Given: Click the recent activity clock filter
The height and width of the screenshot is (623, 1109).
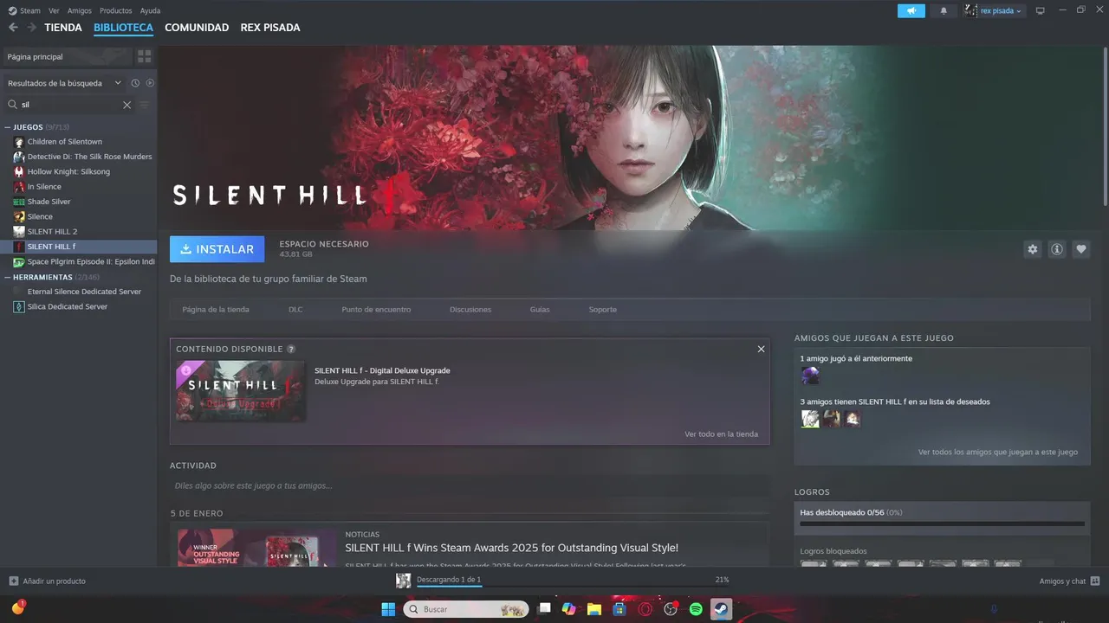Looking at the screenshot, I should (135, 83).
